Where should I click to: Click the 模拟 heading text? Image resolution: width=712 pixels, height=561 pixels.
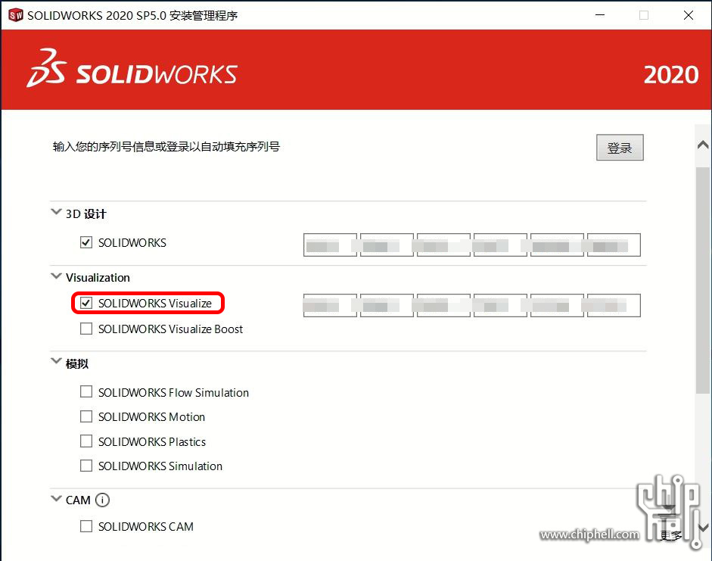point(76,364)
